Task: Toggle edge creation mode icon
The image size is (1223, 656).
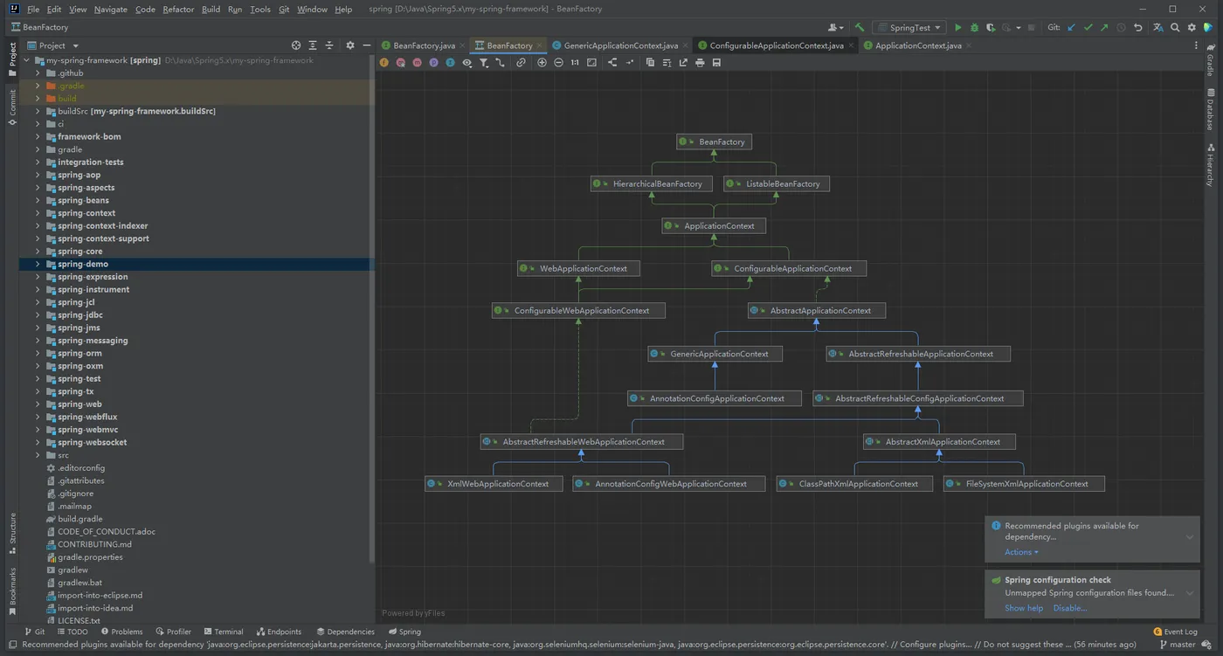Action: [500, 63]
